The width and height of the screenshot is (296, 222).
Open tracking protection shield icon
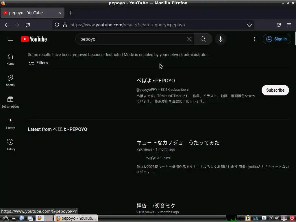(57, 25)
